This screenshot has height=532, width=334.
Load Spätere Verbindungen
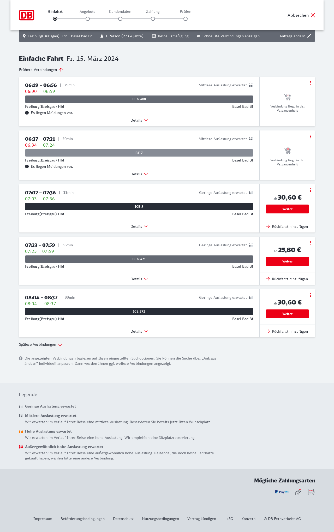pos(40,344)
